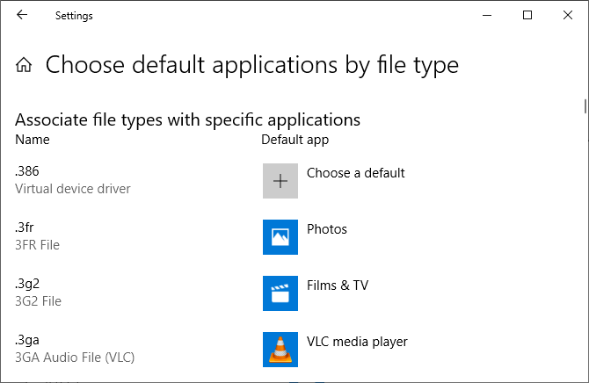Click the Photos app icon
Viewport: 589px width, 383px height.
coord(280,237)
